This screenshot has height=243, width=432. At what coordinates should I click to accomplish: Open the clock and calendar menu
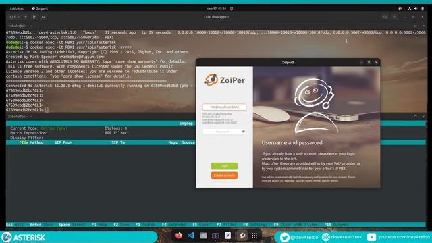pos(217,9)
